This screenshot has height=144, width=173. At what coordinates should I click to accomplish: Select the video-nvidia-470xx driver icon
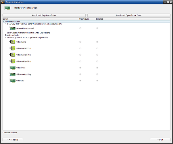click(x=12, y=61)
